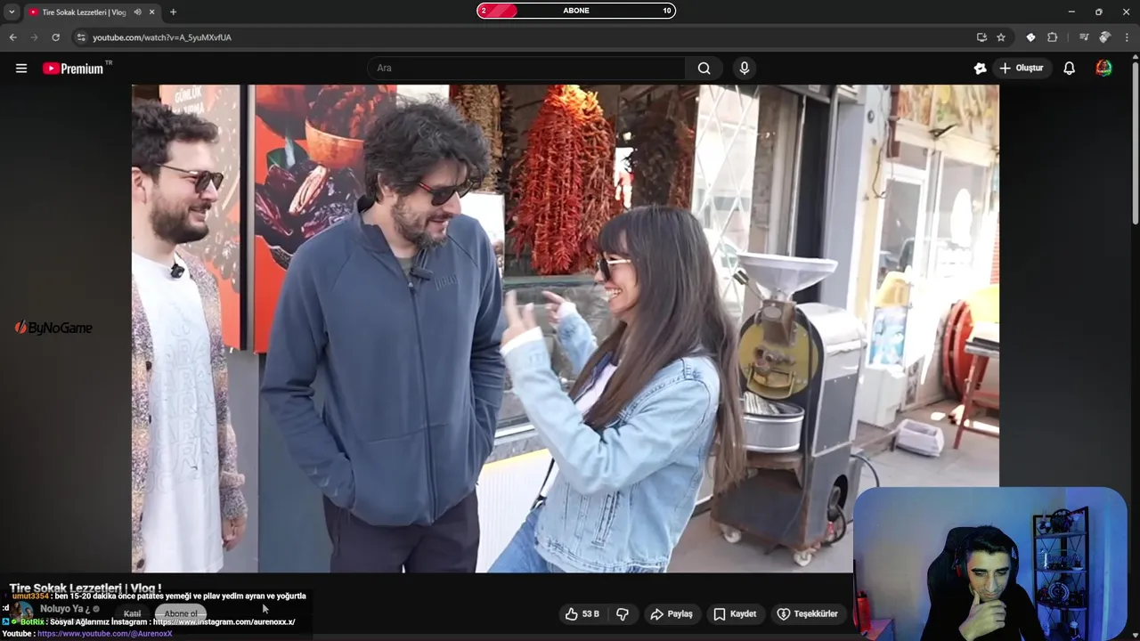Click the Tire Sokak Lezzetleri video title
This screenshot has height=641, width=1140.
pos(85,588)
